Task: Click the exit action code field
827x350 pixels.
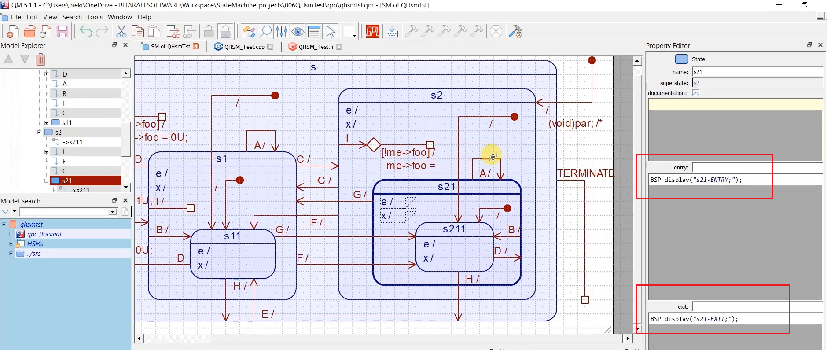Action: 735,319
